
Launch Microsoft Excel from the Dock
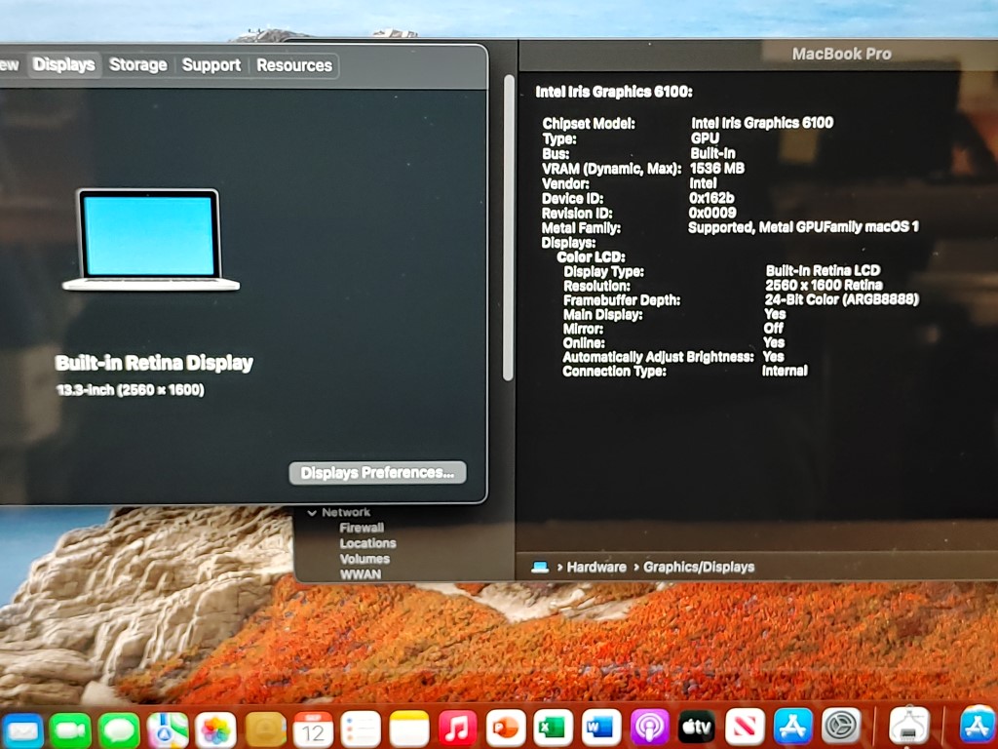point(554,728)
